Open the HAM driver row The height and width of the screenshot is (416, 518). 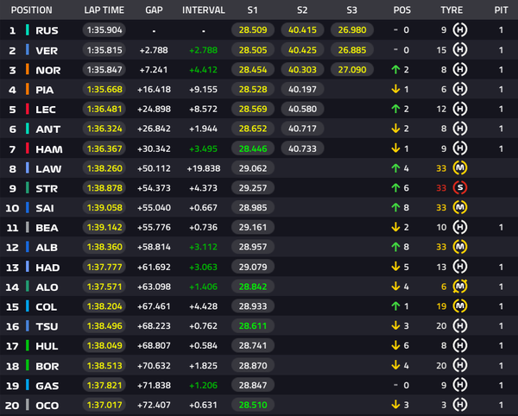(x=259, y=148)
